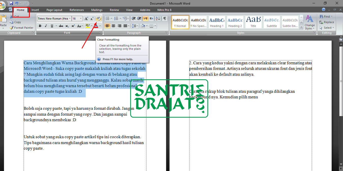Image resolution: width=343 pixels, height=171 pixels.
Task: Click the Borders button in Paragraph group
Action: pyautogui.click(x=151, y=26)
